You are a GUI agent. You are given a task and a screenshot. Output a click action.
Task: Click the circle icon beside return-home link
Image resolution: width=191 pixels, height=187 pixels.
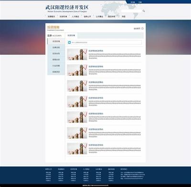[x=142, y=29]
